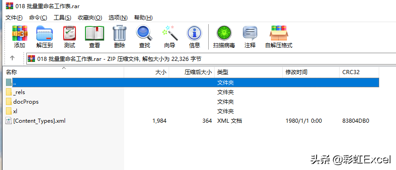
Task: Click window title '018 批量重命名工作表.rar'
Action: tap(47, 6)
